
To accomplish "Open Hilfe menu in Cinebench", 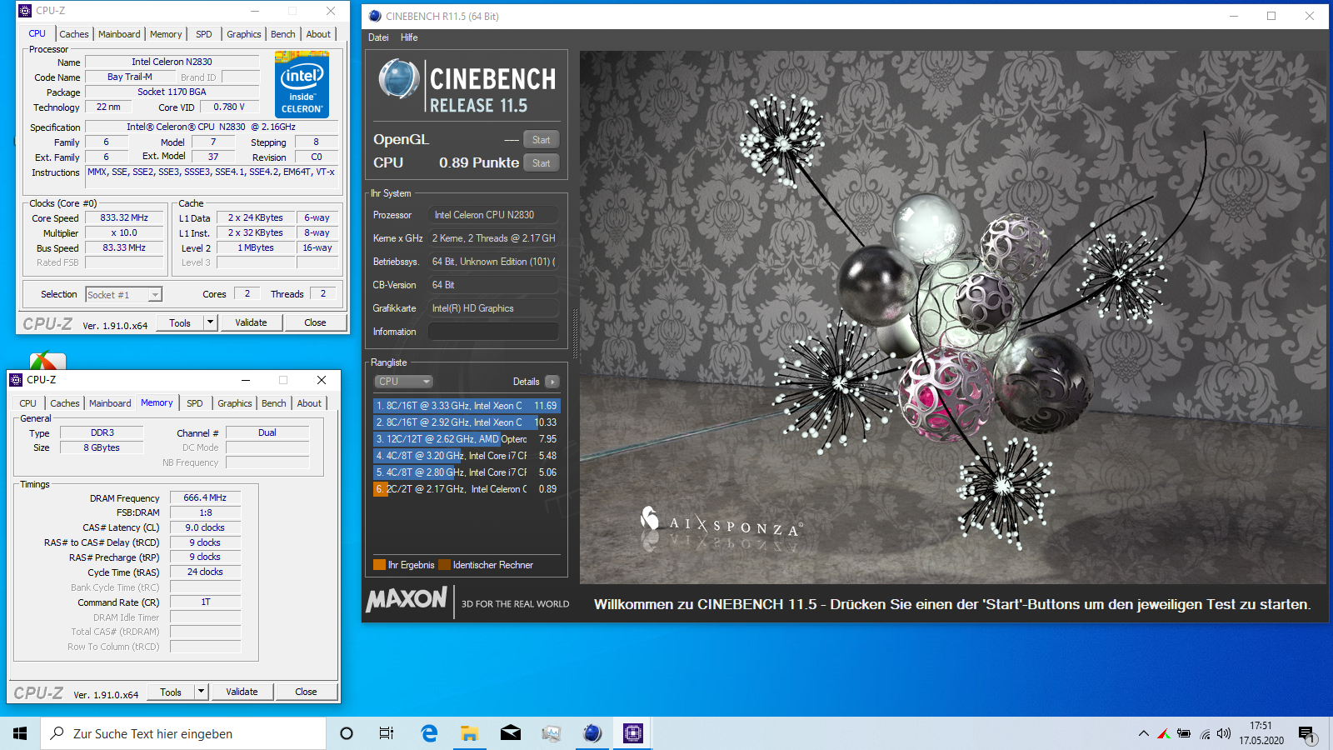I will 409,37.
